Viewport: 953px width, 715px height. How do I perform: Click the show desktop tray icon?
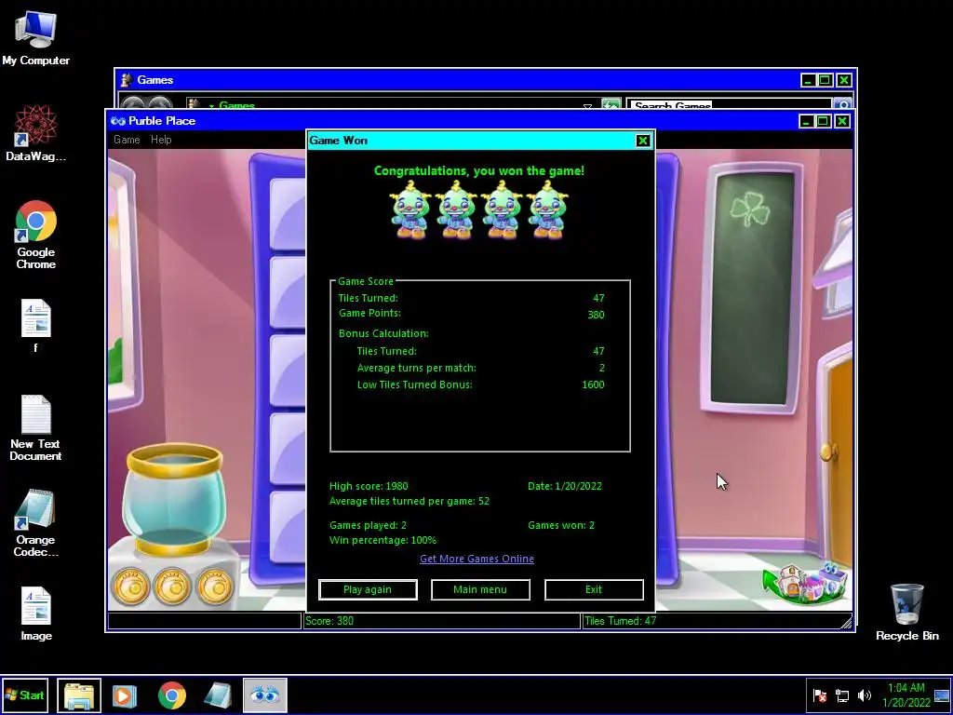point(943,695)
